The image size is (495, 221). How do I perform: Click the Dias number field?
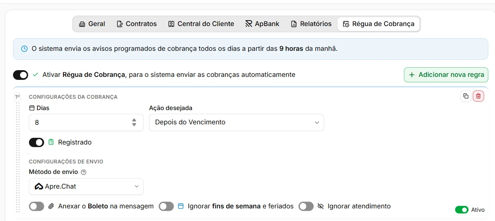coord(86,122)
